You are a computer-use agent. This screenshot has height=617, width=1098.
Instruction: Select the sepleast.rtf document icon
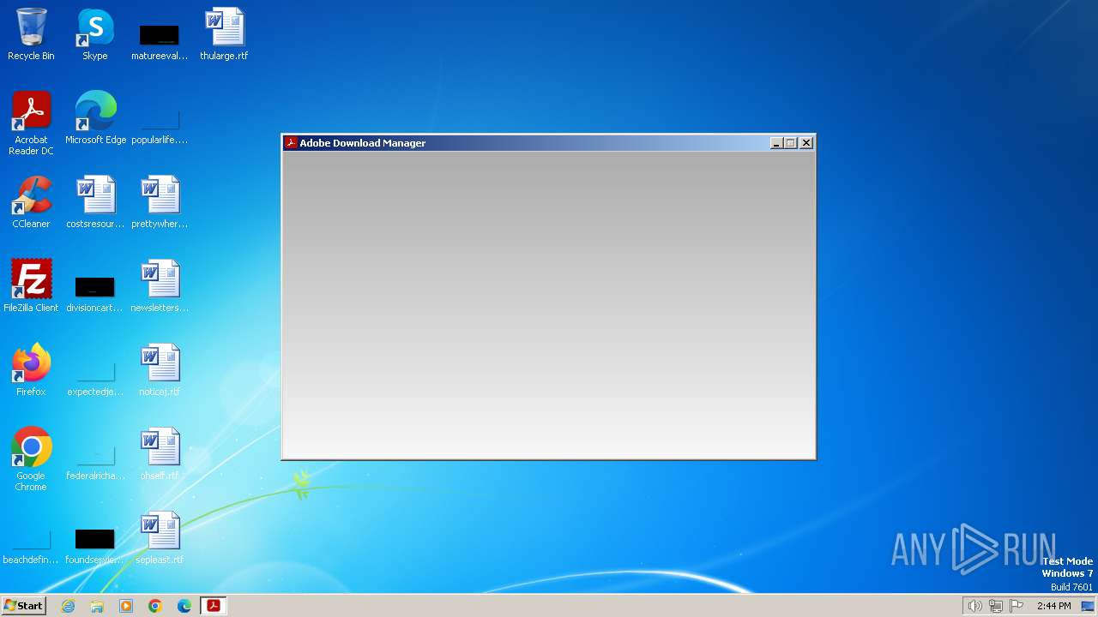(160, 538)
